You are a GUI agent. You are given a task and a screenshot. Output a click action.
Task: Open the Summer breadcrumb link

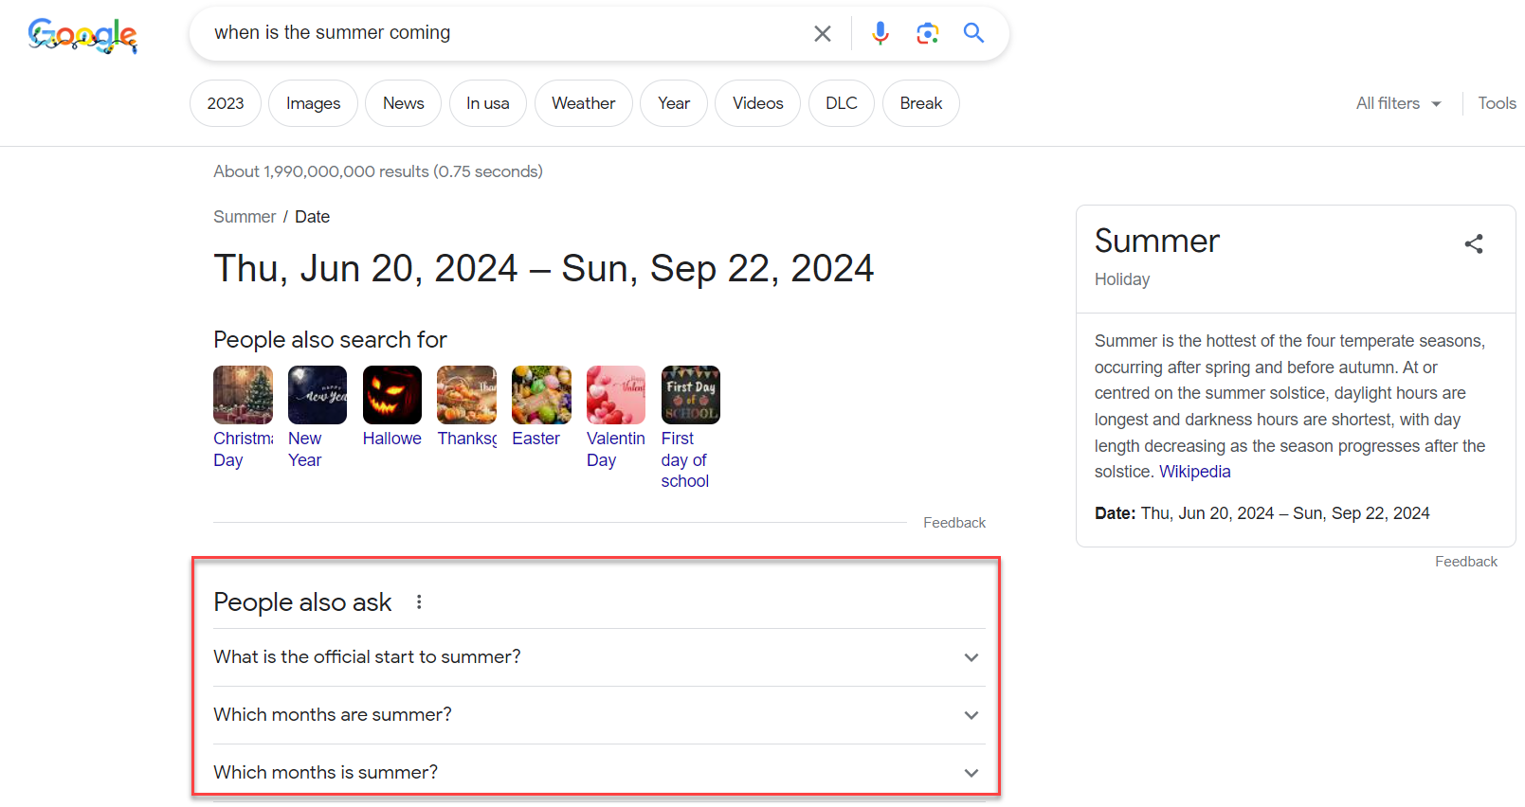point(245,217)
